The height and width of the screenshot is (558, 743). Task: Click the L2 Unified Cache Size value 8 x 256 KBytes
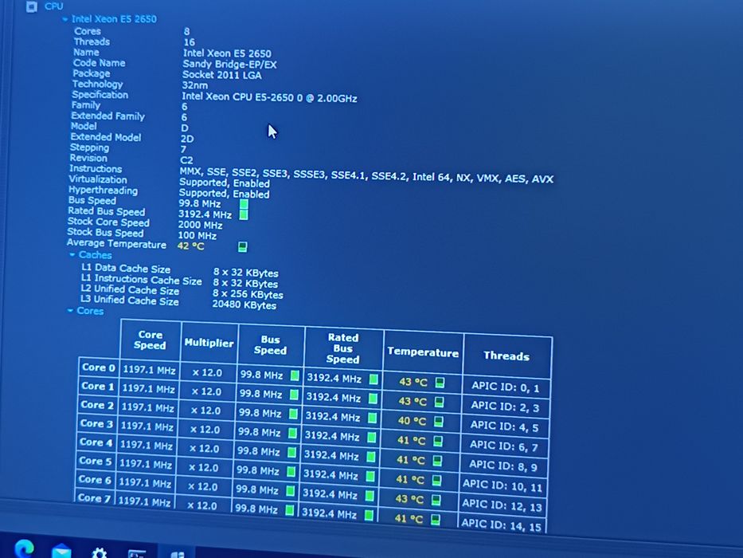(x=248, y=294)
